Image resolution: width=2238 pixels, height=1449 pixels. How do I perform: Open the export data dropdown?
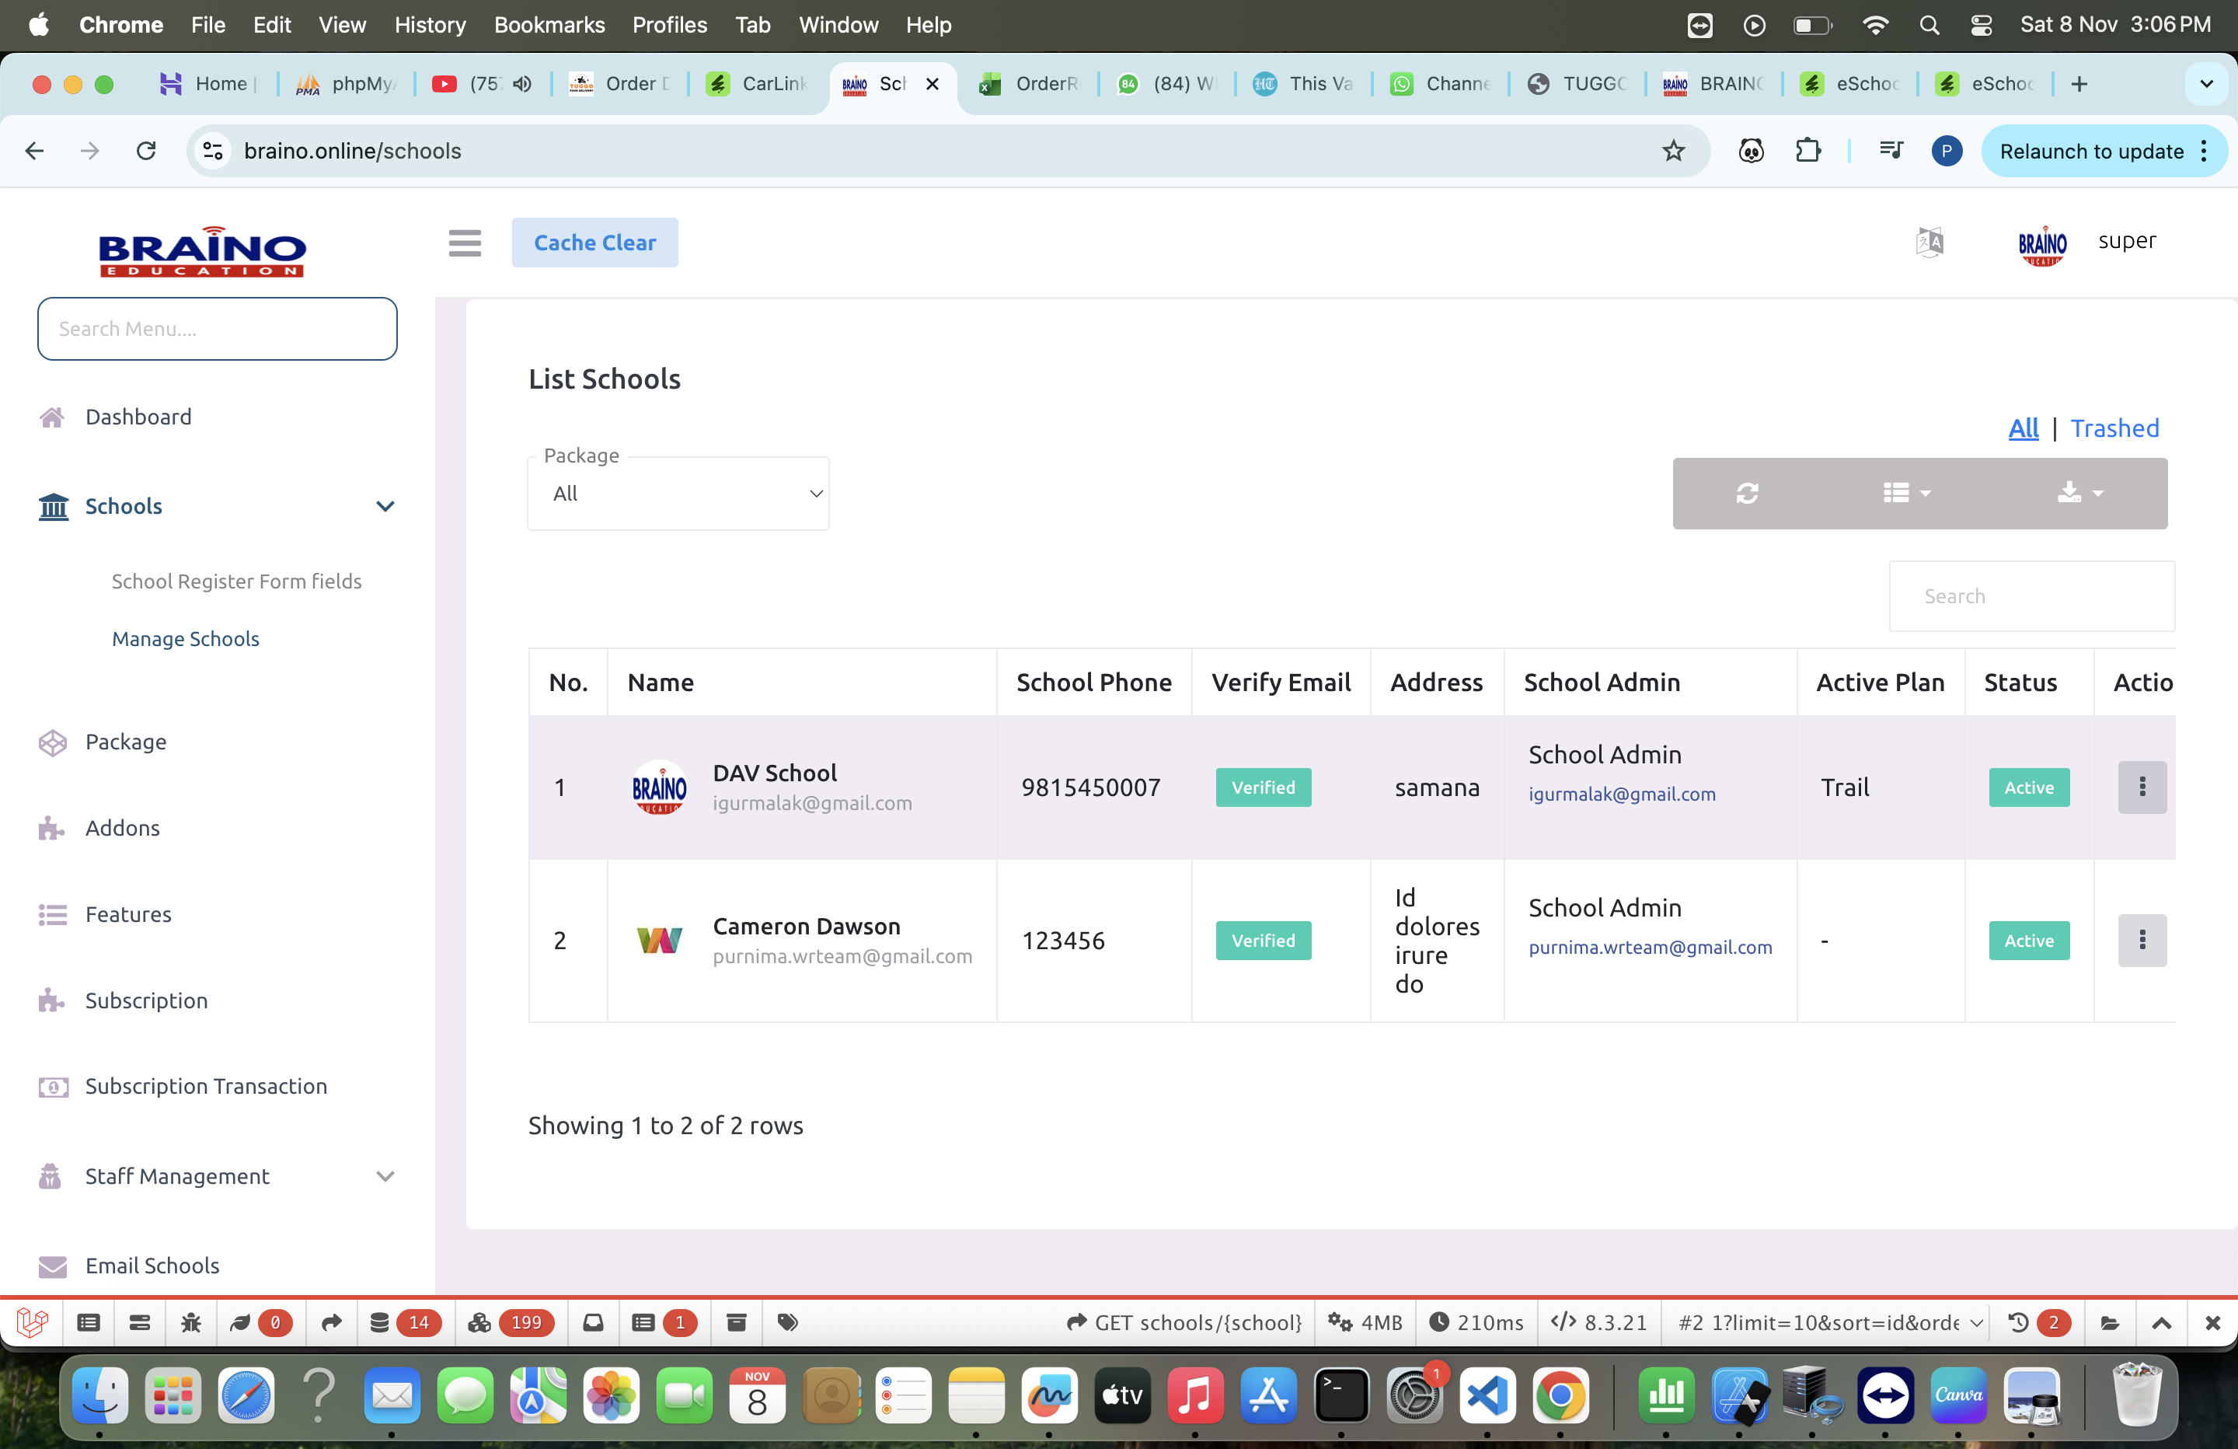coord(2079,493)
